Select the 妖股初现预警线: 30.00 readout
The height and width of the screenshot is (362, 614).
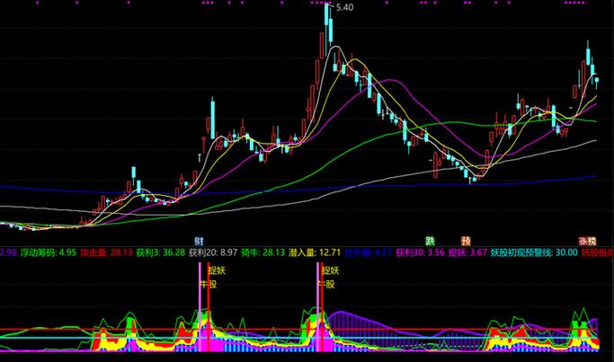534,252
